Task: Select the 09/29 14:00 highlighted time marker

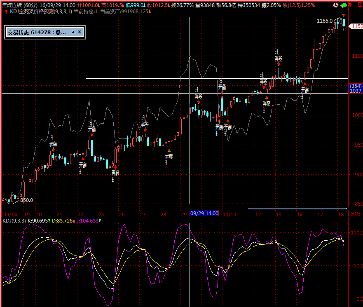Action: [204, 214]
